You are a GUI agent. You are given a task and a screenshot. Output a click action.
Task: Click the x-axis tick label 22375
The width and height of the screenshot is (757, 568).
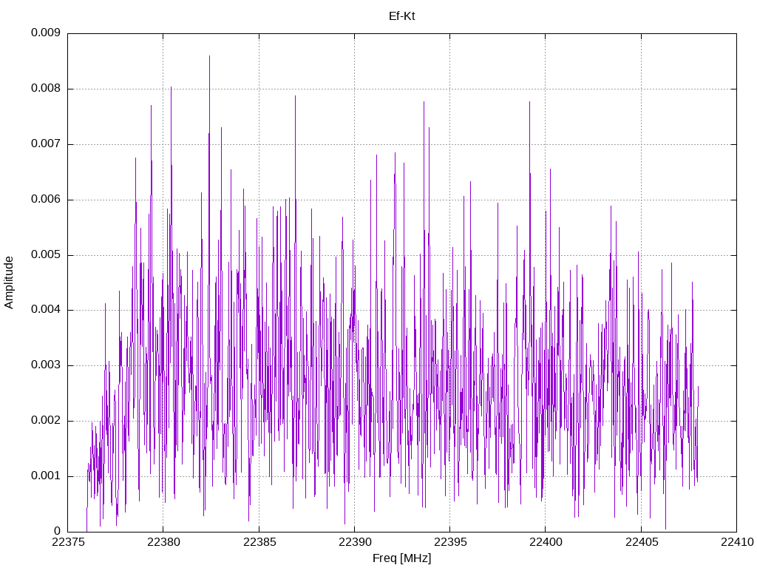67,542
